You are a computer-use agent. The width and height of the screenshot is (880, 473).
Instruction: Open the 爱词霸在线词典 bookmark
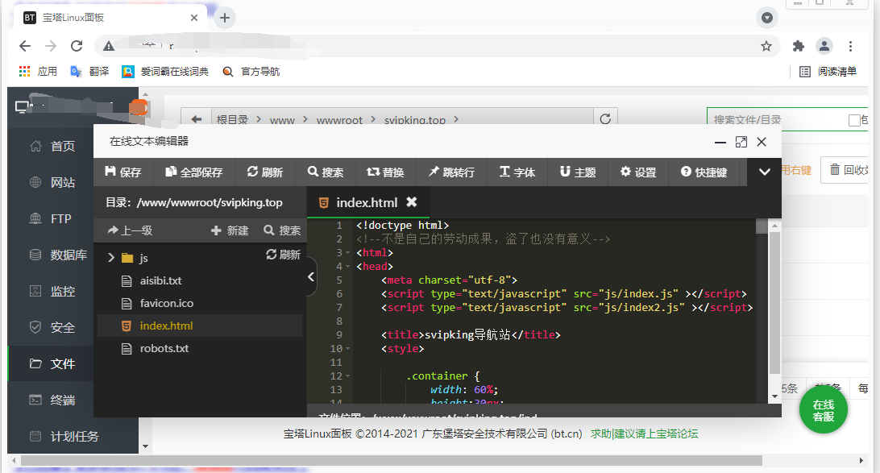click(165, 71)
